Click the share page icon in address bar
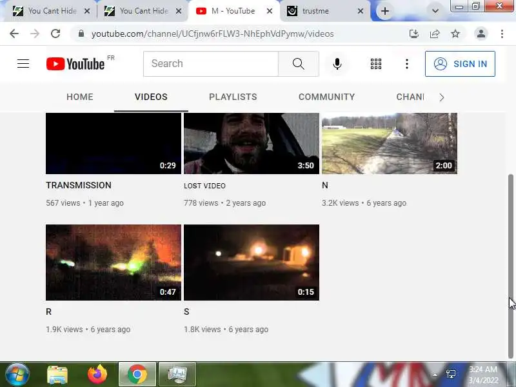 434,34
